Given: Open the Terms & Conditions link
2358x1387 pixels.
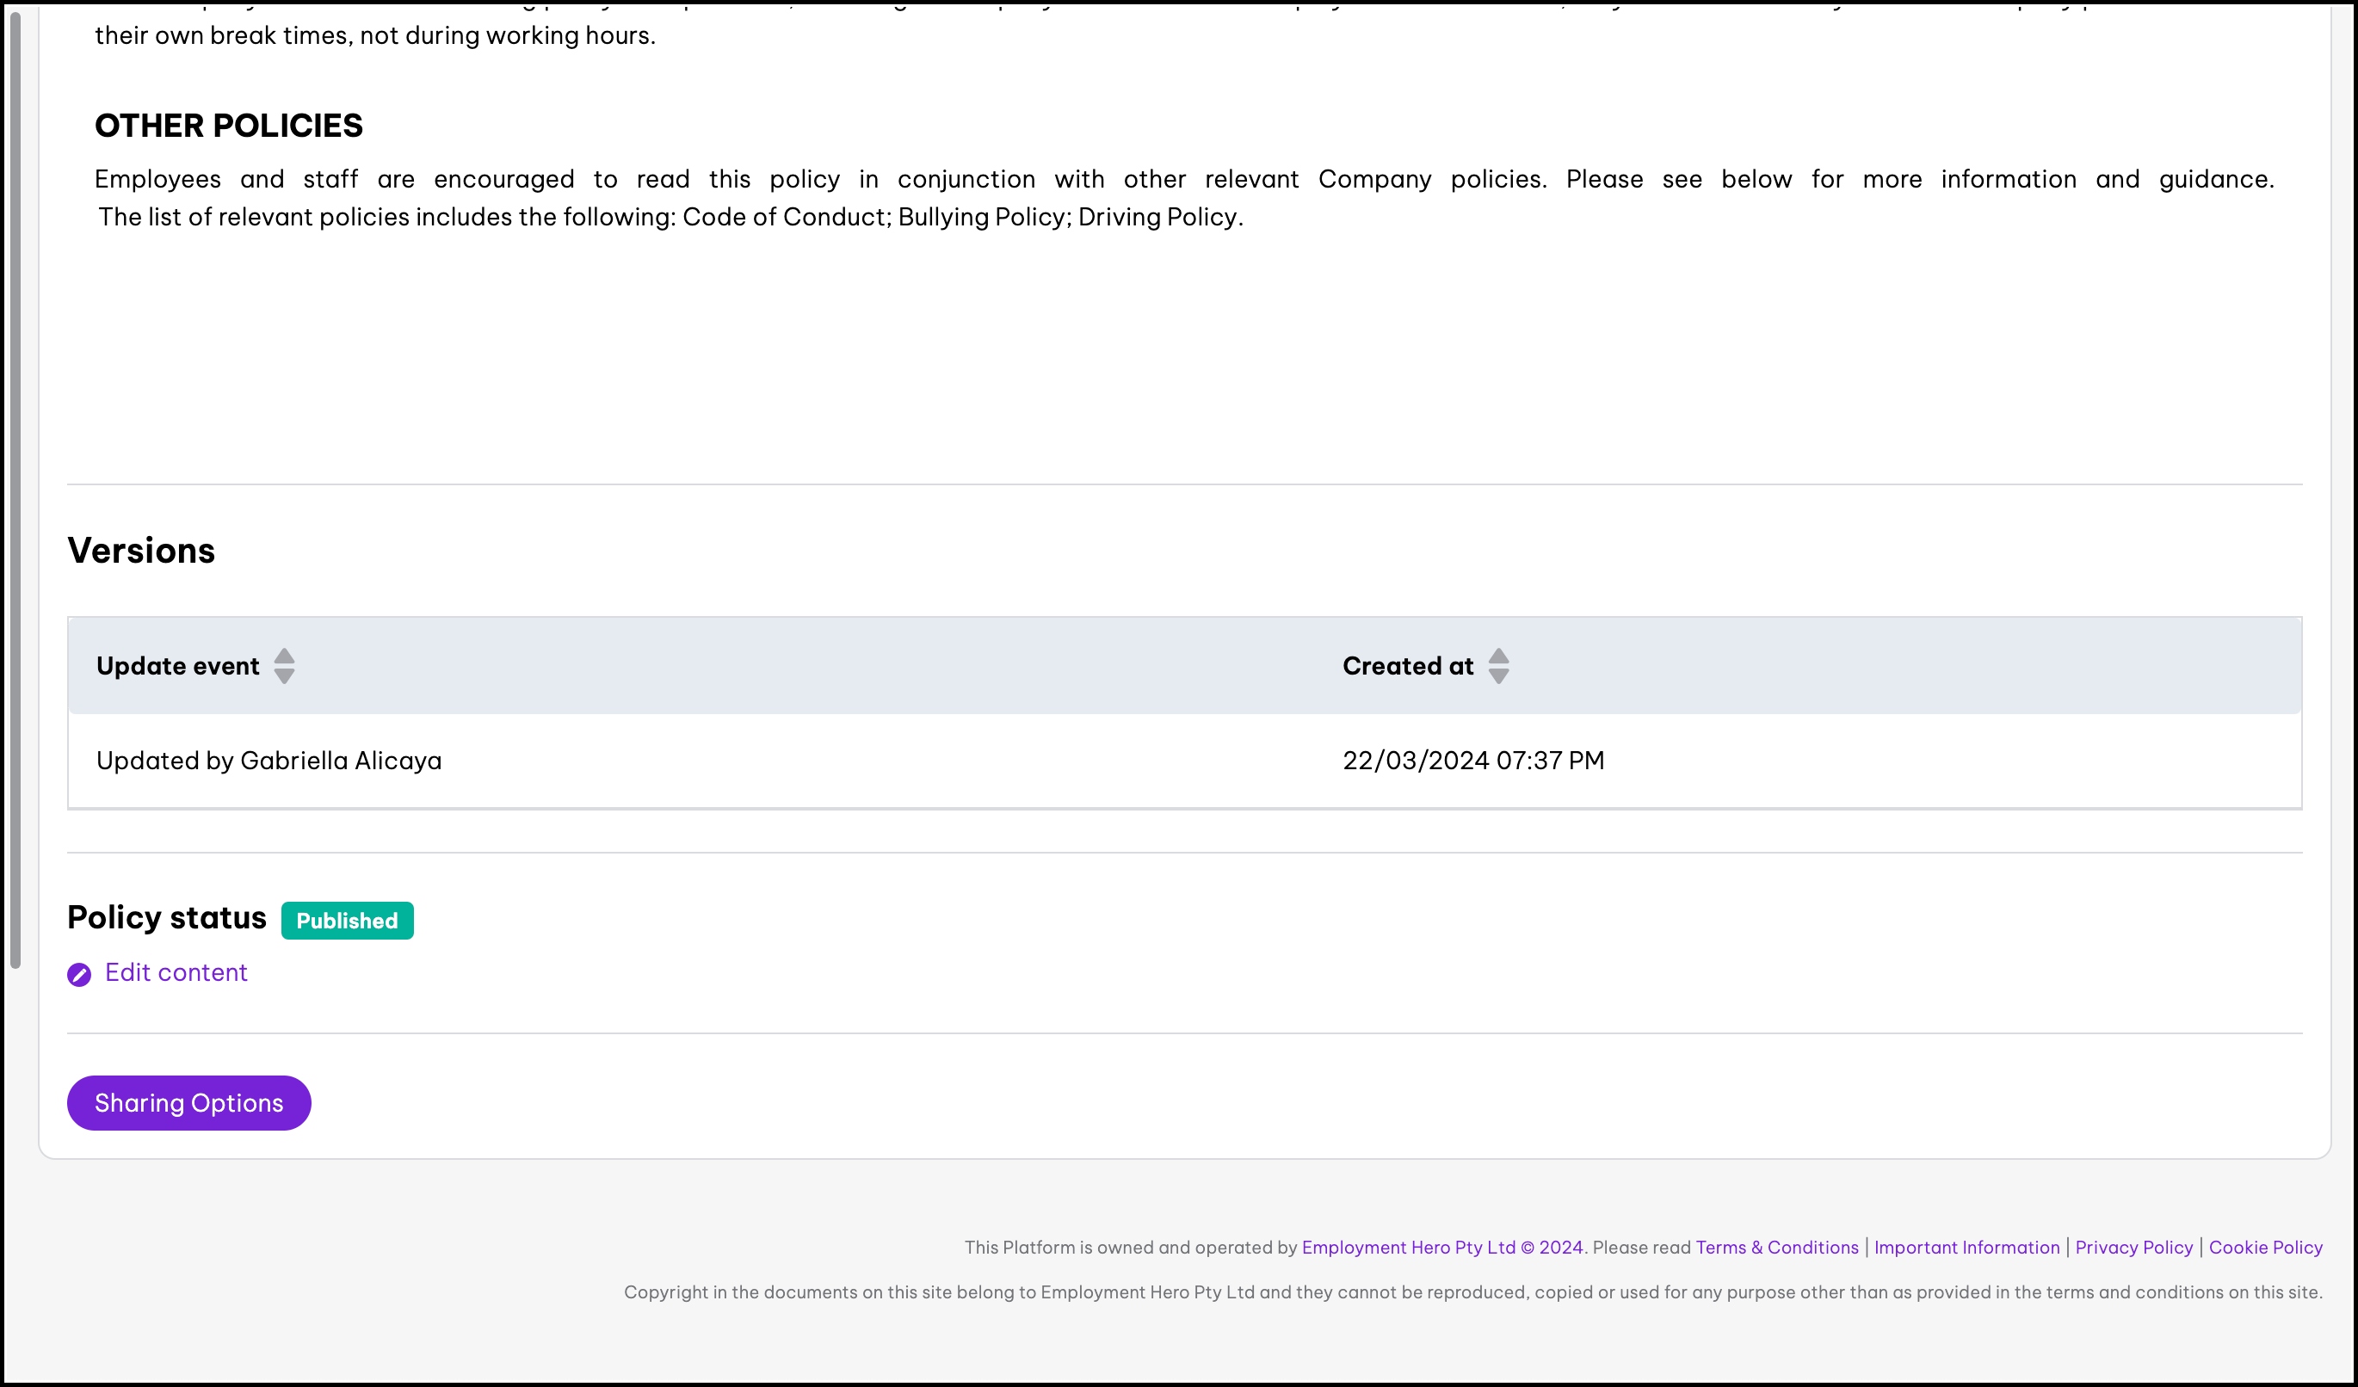Looking at the screenshot, I should tap(1776, 1247).
